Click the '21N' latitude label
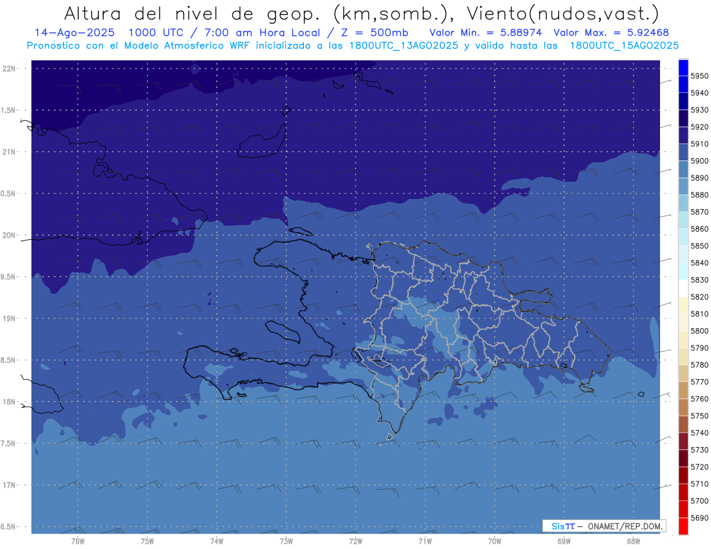The width and height of the screenshot is (711, 549). (x=9, y=152)
